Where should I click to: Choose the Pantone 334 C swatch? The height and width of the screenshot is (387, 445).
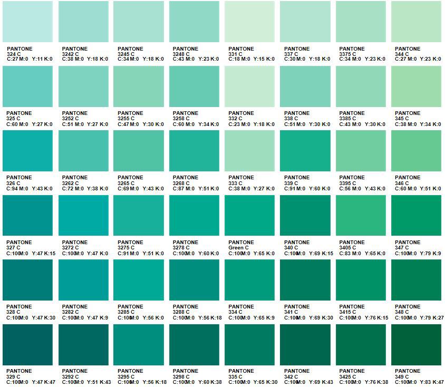(249, 280)
